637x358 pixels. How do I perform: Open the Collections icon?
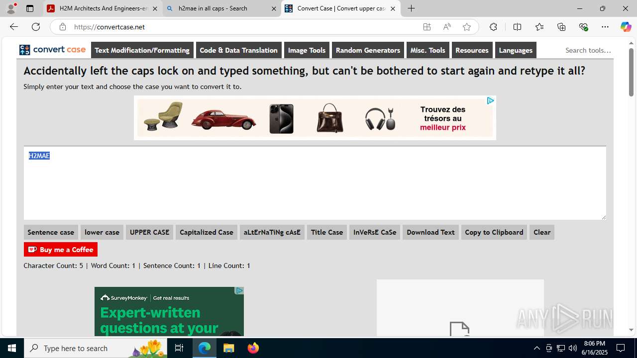tap(561, 27)
